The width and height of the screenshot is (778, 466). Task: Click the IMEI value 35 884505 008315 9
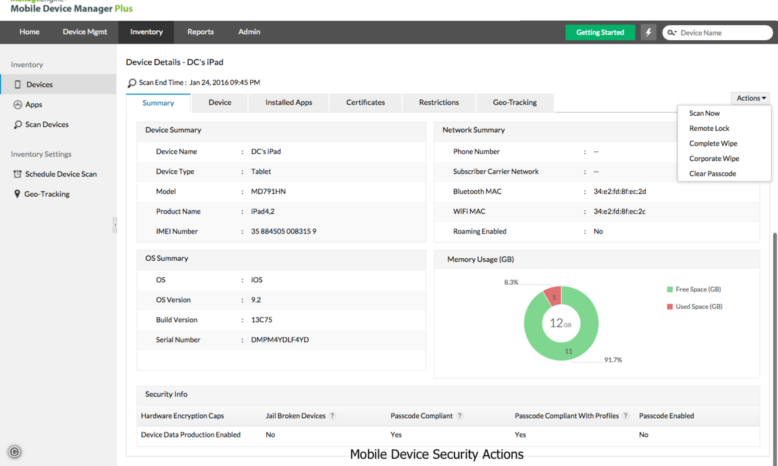[x=283, y=231]
